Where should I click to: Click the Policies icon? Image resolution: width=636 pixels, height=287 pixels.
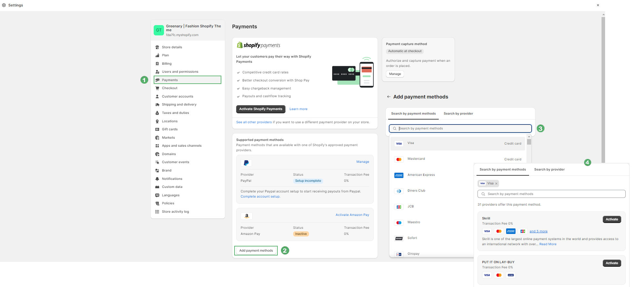(x=157, y=203)
